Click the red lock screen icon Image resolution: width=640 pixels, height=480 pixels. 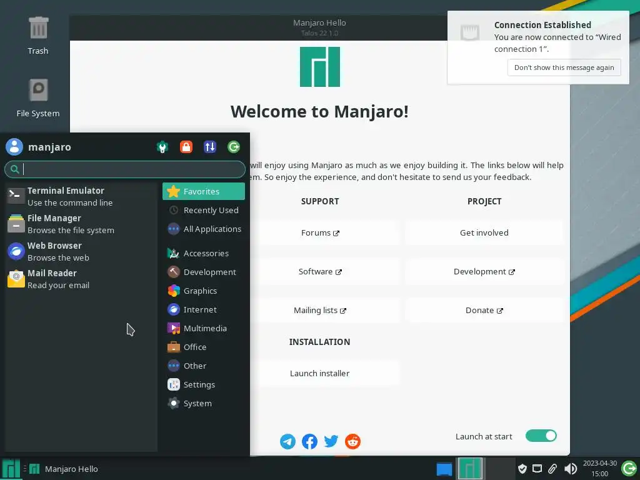186,147
